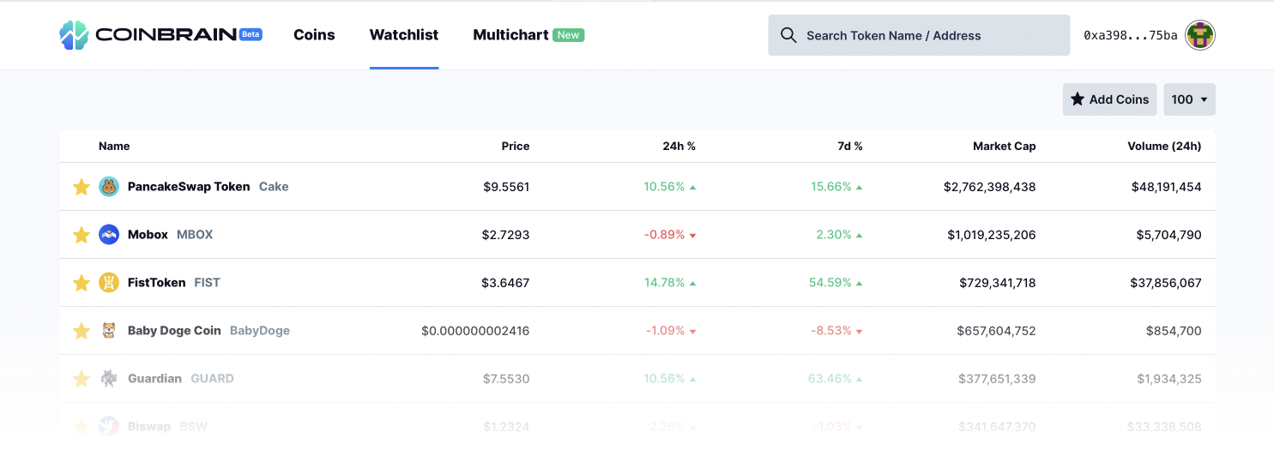Image resolution: width=1274 pixels, height=468 pixels.
Task: Click the GUARD ticker symbol
Action: [212, 379]
